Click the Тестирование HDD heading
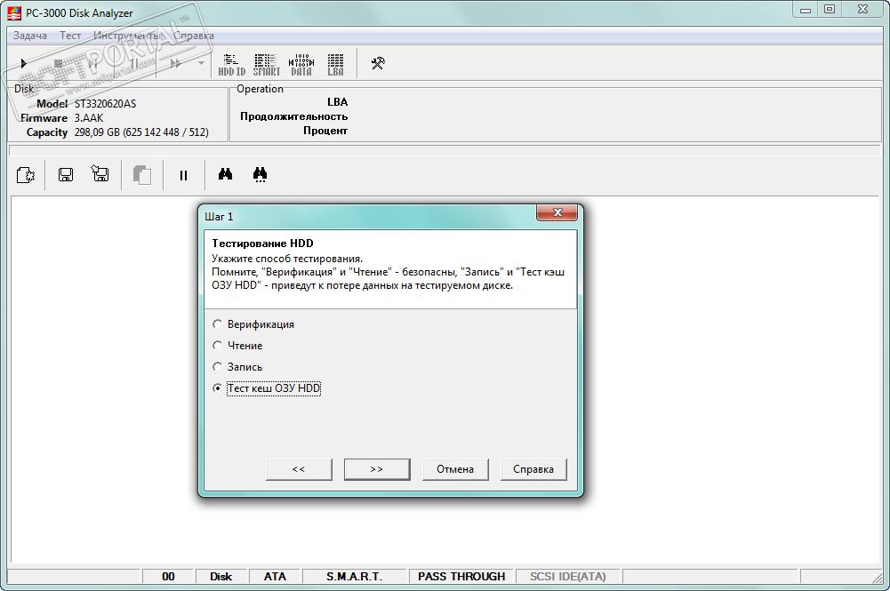The width and height of the screenshot is (890, 591). coord(262,244)
